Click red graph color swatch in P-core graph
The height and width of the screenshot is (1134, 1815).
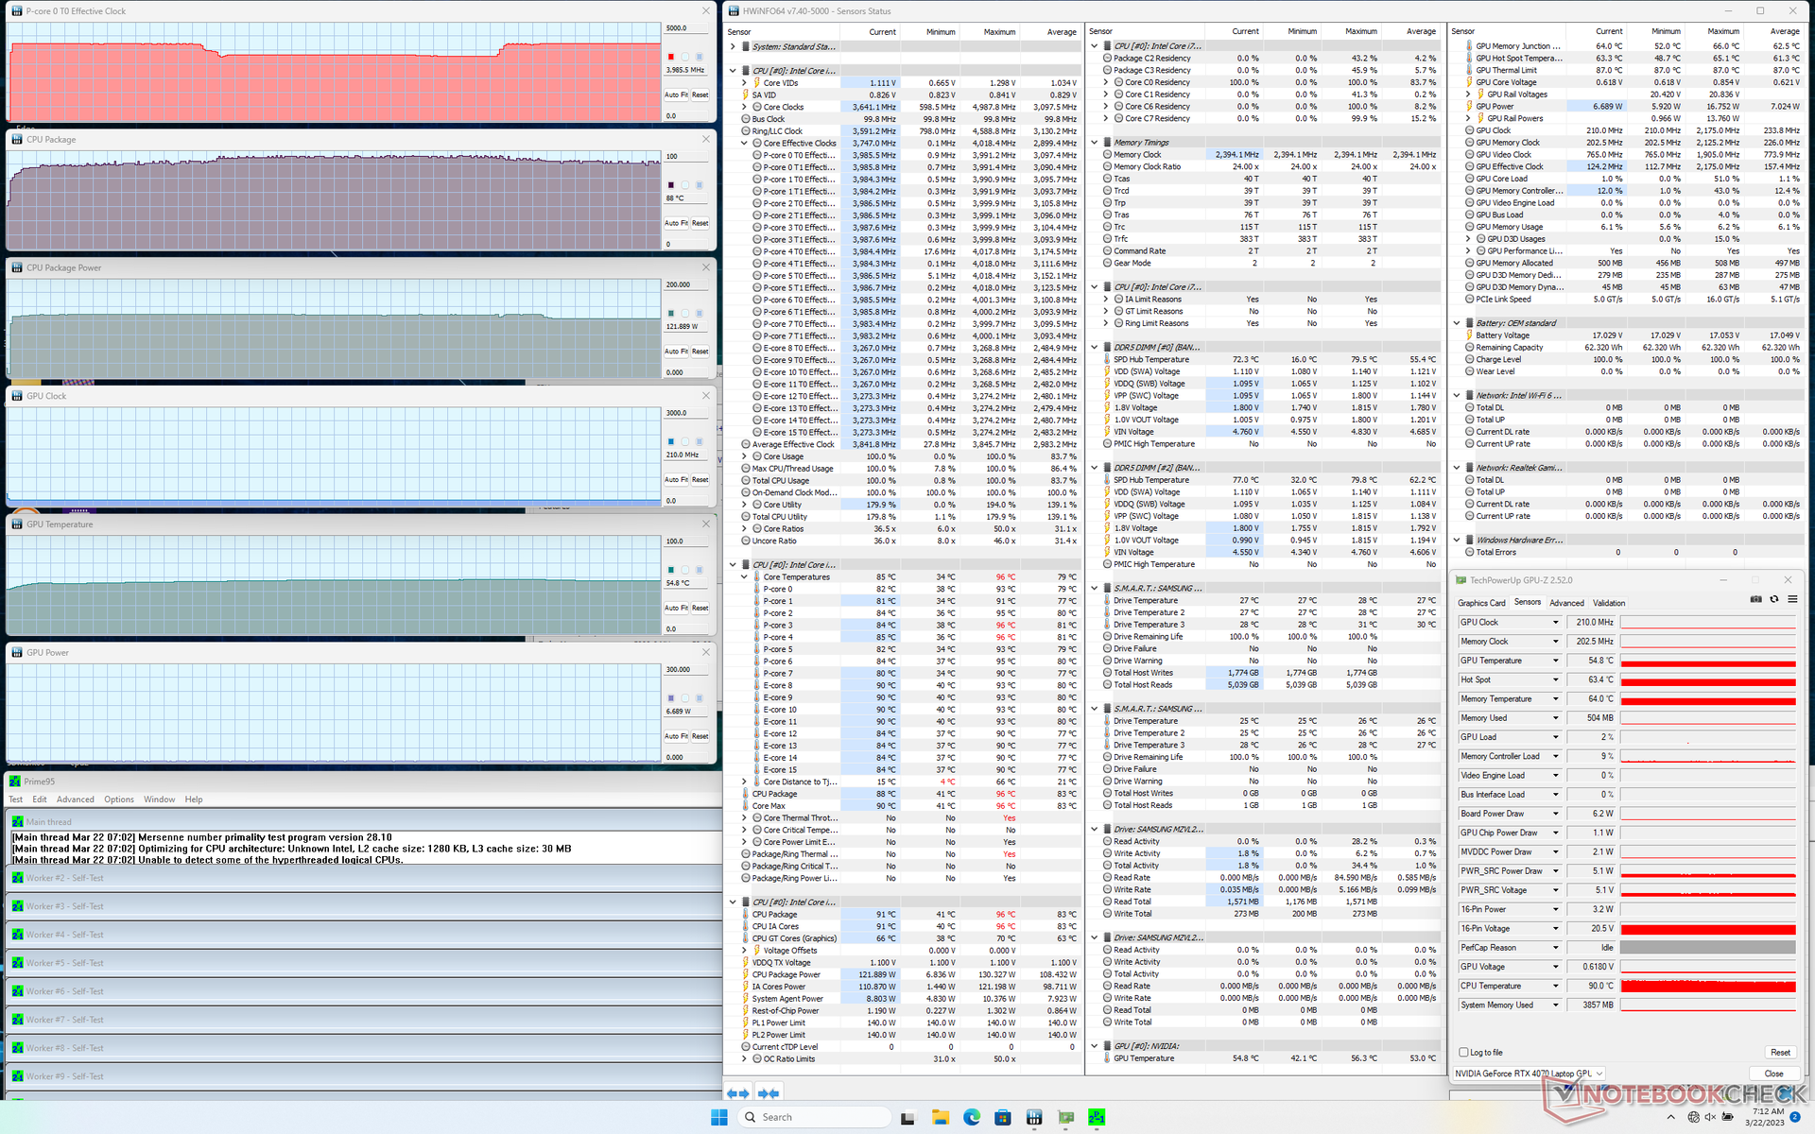click(x=671, y=58)
